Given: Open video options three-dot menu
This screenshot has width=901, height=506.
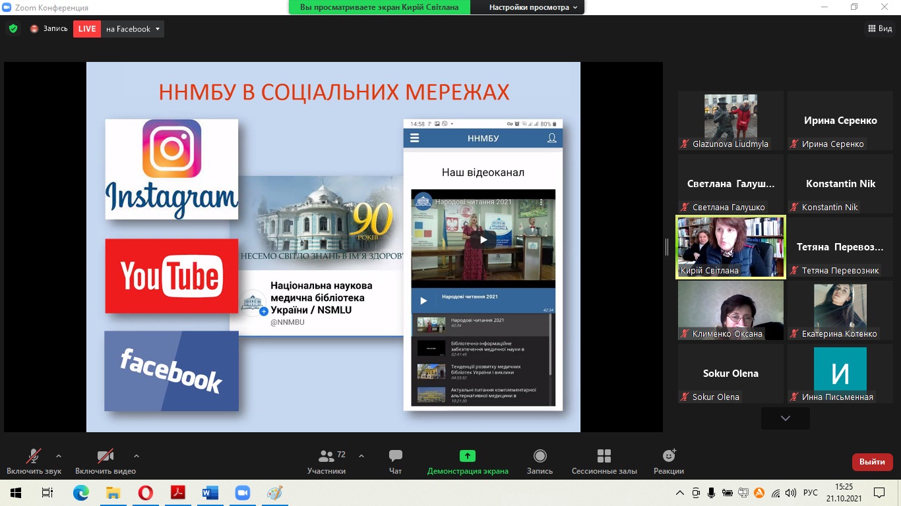Looking at the screenshot, I should pos(541,202).
